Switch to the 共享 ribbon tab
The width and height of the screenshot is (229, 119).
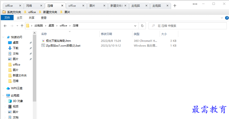click(32, 18)
